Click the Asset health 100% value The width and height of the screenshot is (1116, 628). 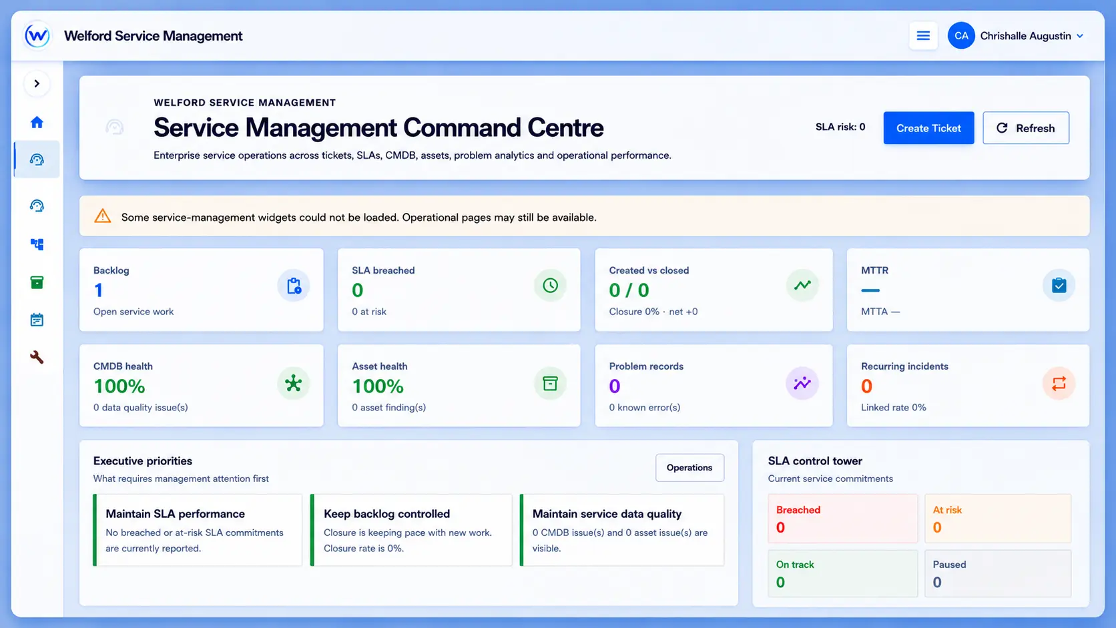[378, 386]
